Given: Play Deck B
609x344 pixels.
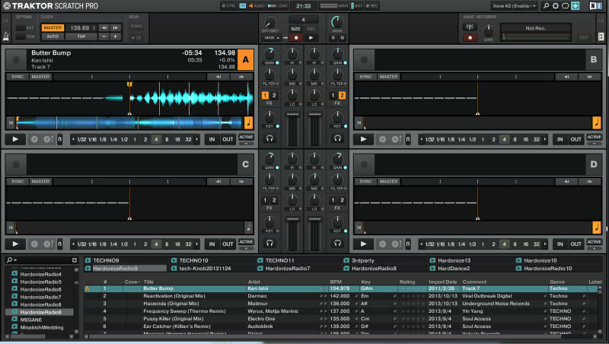Looking at the screenshot, I should coord(363,139).
